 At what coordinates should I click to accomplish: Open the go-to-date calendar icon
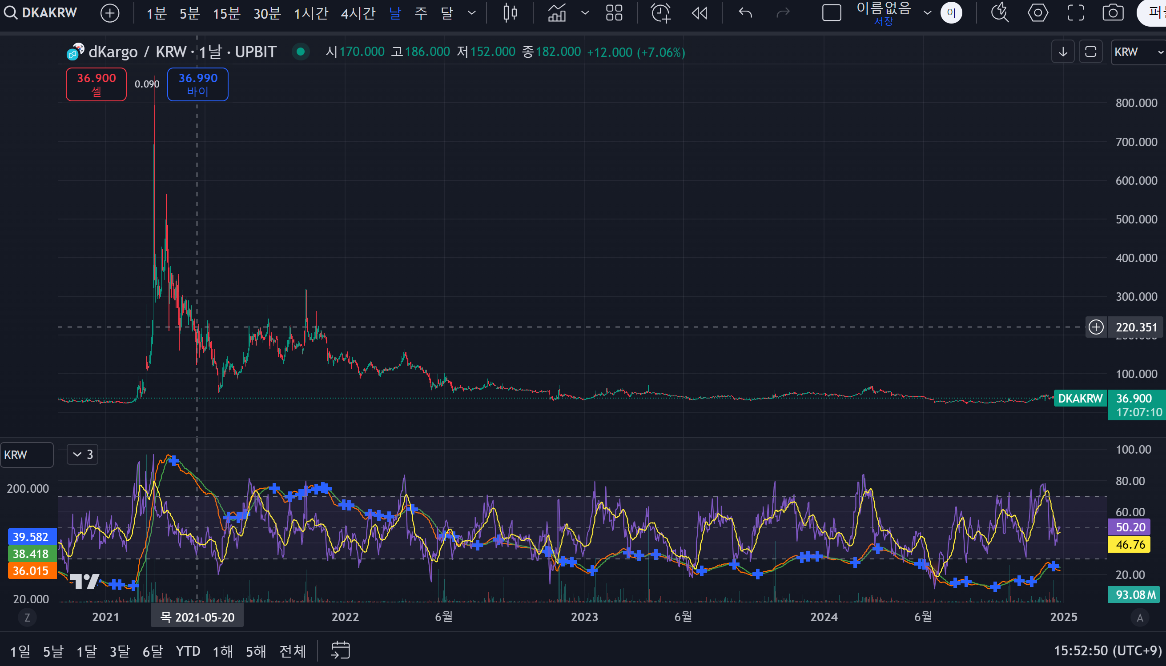340,650
